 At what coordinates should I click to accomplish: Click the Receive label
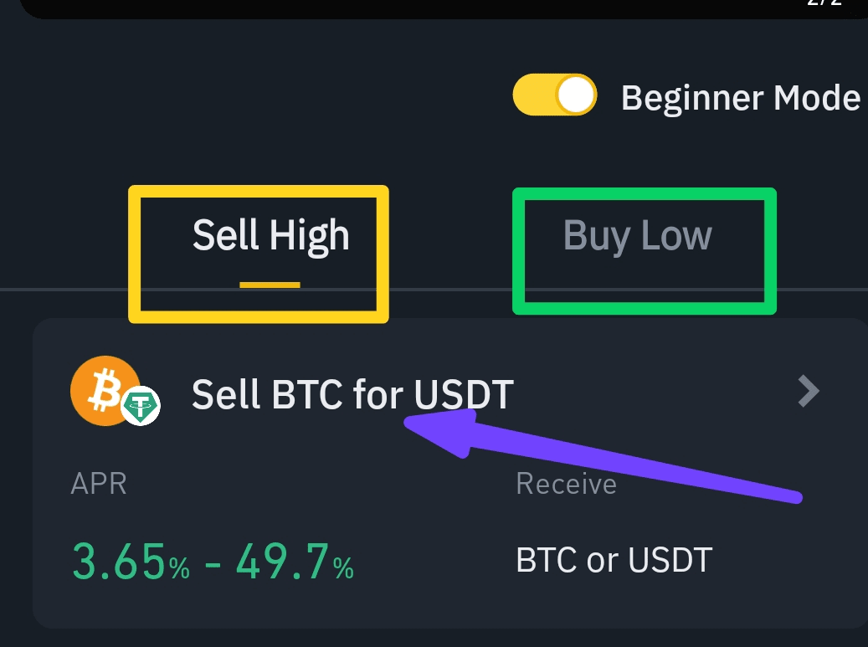(x=566, y=484)
